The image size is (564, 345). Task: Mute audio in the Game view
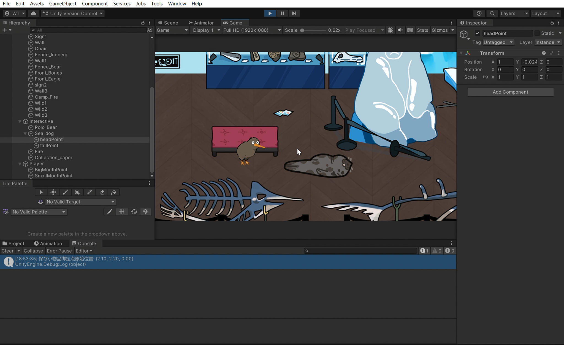(400, 30)
